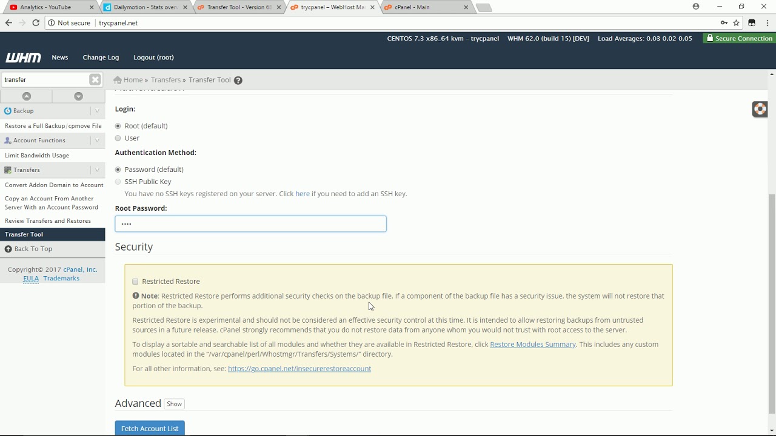Click the Transfers section icon in sidebar

click(x=8, y=170)
